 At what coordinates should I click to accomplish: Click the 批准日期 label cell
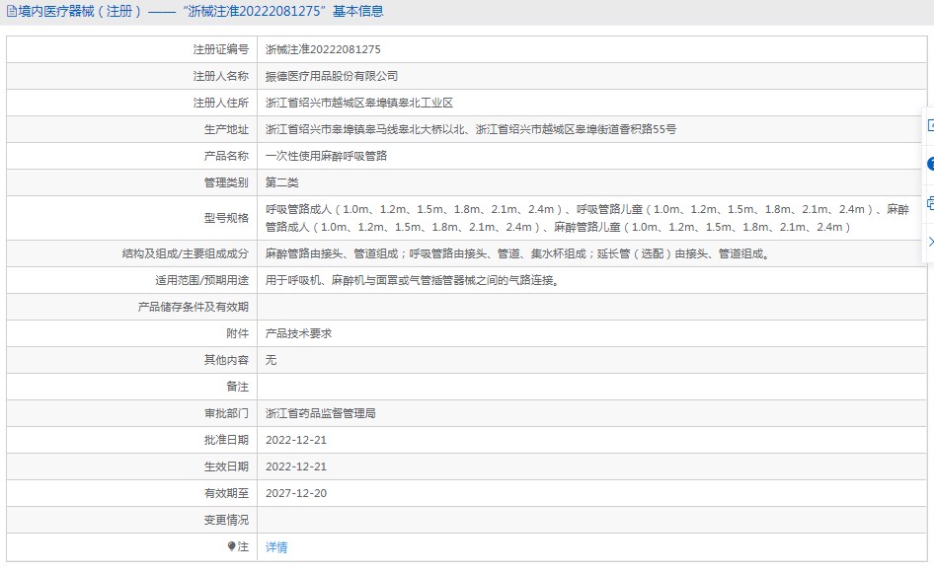click(131, 440)
